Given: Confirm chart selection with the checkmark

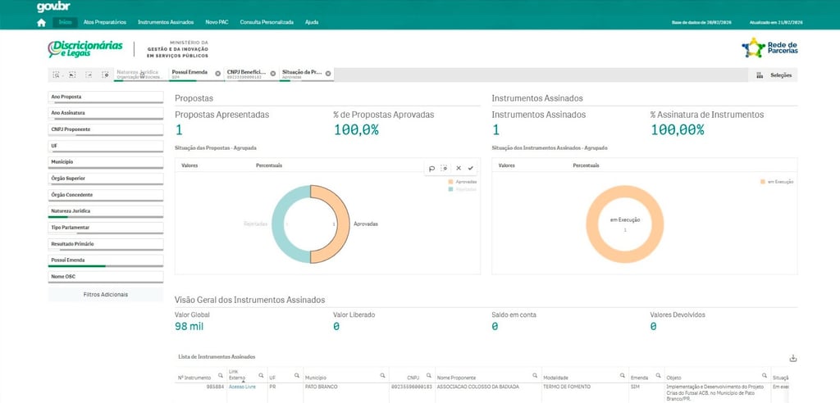Looking at the screenshot, I should click(x=471, y=168).
